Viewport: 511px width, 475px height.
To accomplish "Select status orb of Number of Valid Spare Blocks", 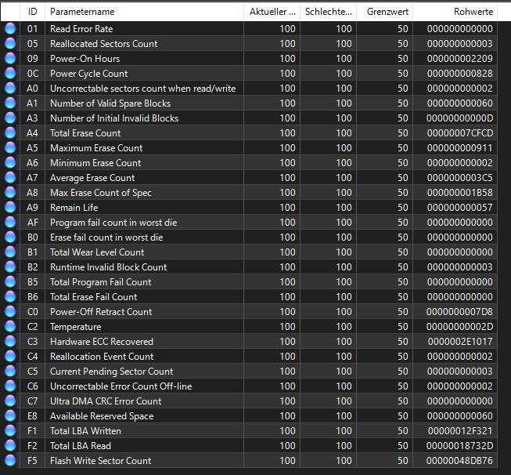I will [10, 103].
